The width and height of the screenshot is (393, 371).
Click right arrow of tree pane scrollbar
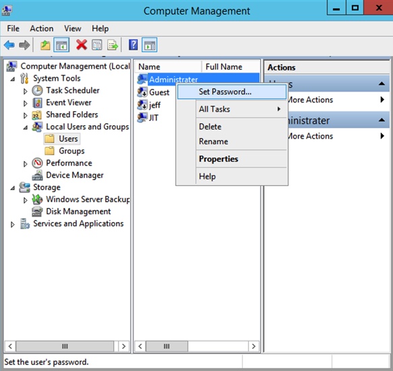(123, 346)
